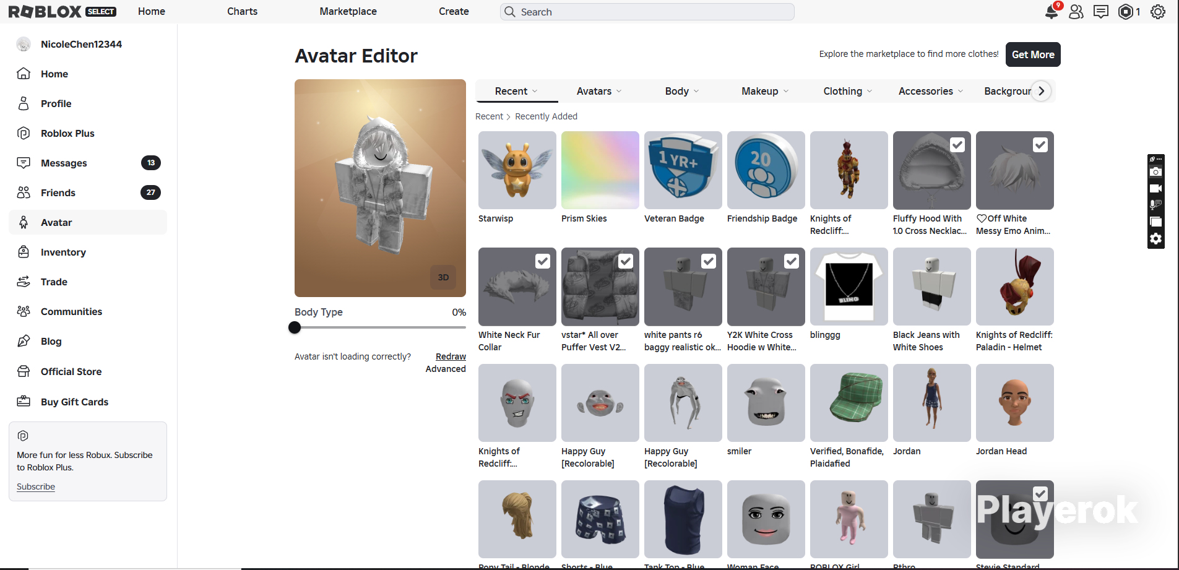Image resolution: width=1179 pixels, height=570 pixels.
Task: Click the gear icon in overlay toolbar
Action: click(x=1155, y=239)
